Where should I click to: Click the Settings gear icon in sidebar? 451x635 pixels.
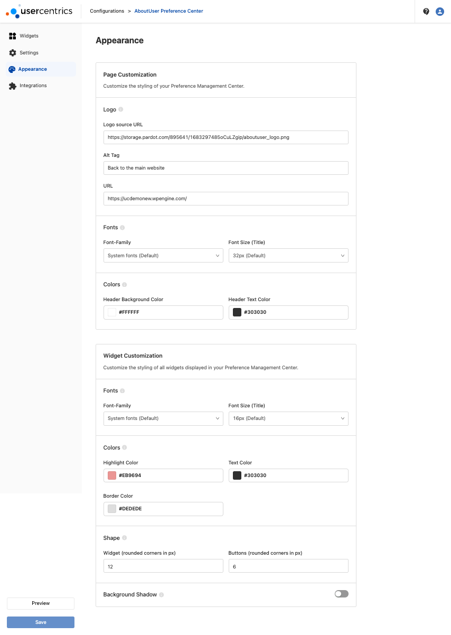pos(13,53)
